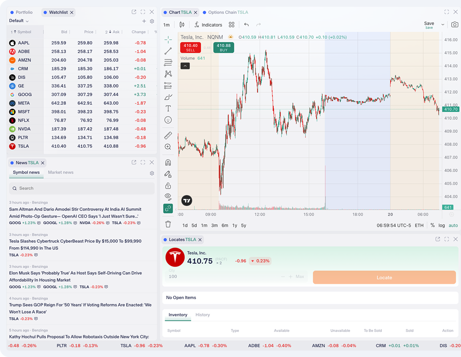Pop out the Watchlist panel
The image size is (461, 357).
pos(134,12)
